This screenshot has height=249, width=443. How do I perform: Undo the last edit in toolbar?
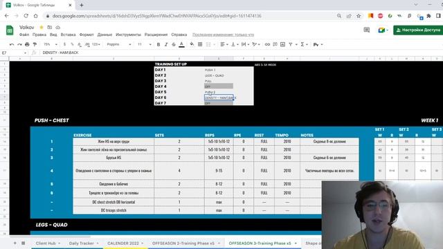tap(12, 44)
